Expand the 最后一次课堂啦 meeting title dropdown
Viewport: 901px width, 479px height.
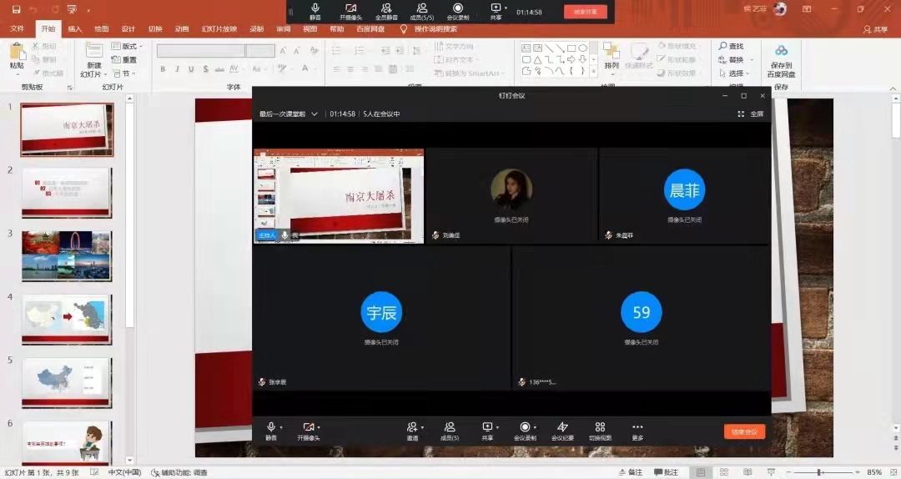[315, 114]
